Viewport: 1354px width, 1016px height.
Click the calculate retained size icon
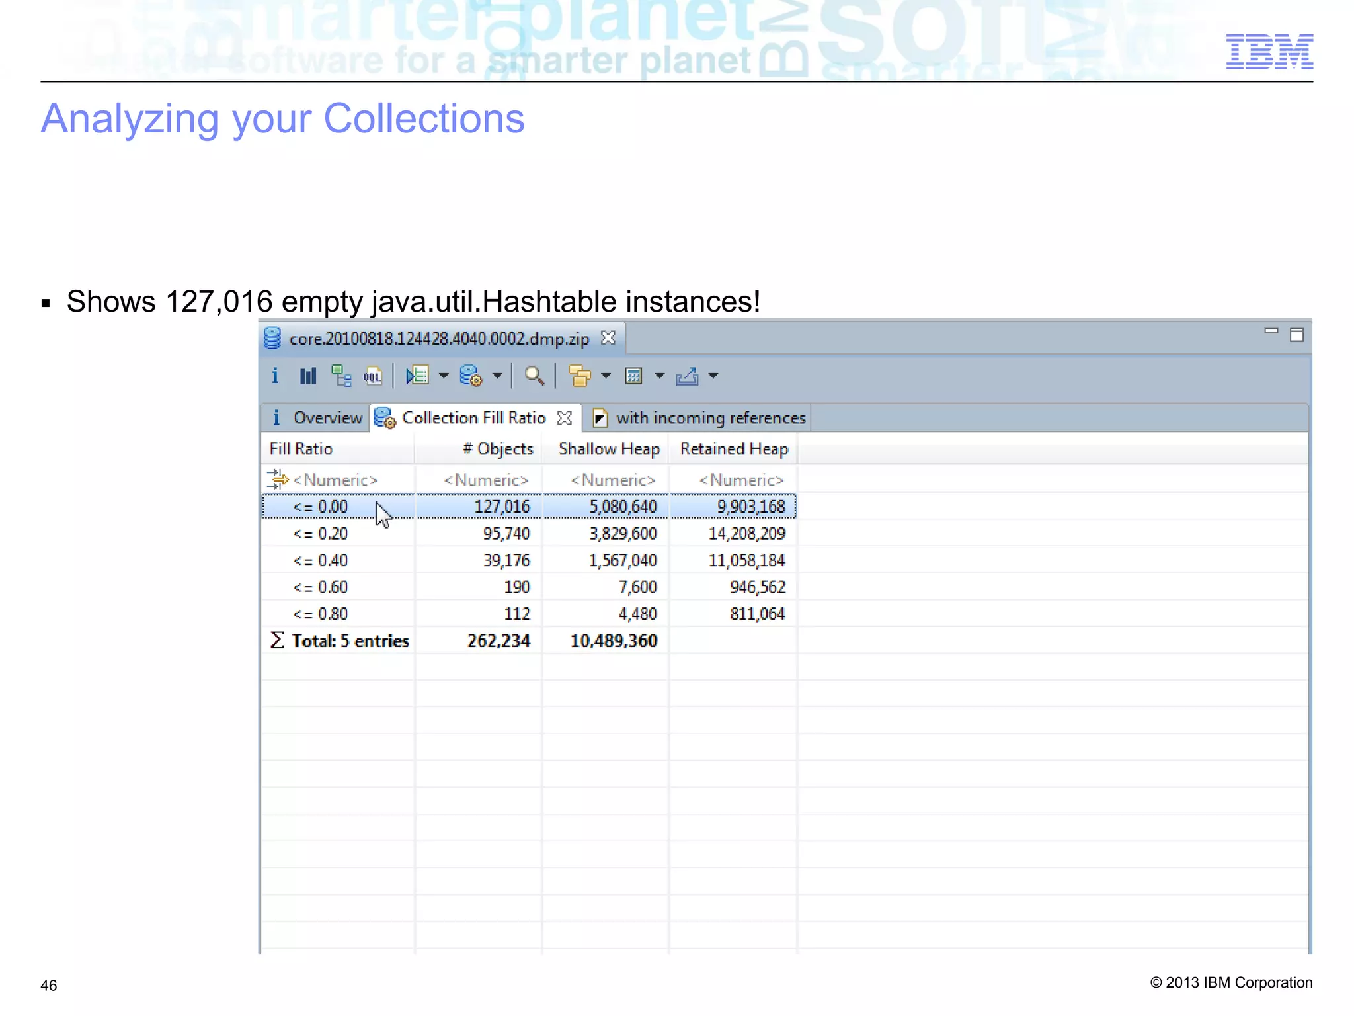pos(633,376)
